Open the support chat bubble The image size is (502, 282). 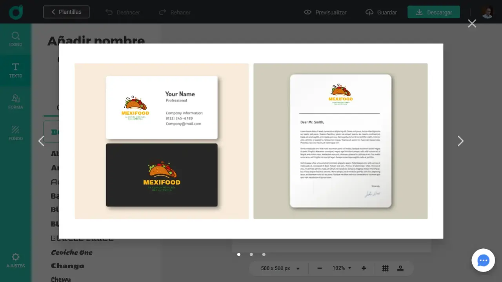click(483, 260)
